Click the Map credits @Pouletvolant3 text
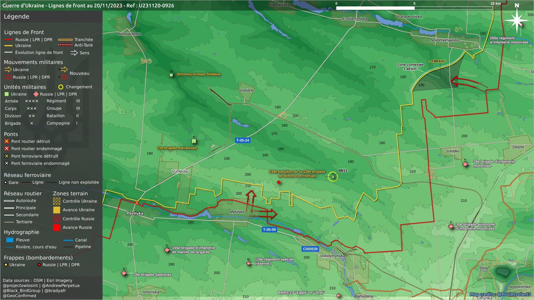534x300 pixels. [500, 294]
